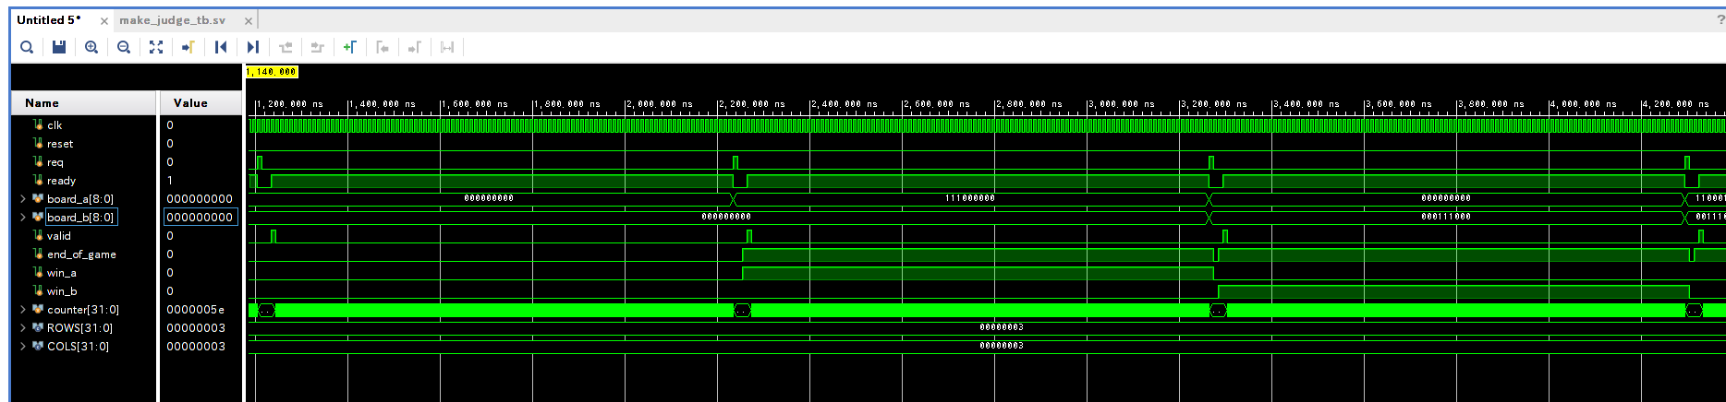Click the 4,000.000 ns ruler mark

tap(1584, 104)
